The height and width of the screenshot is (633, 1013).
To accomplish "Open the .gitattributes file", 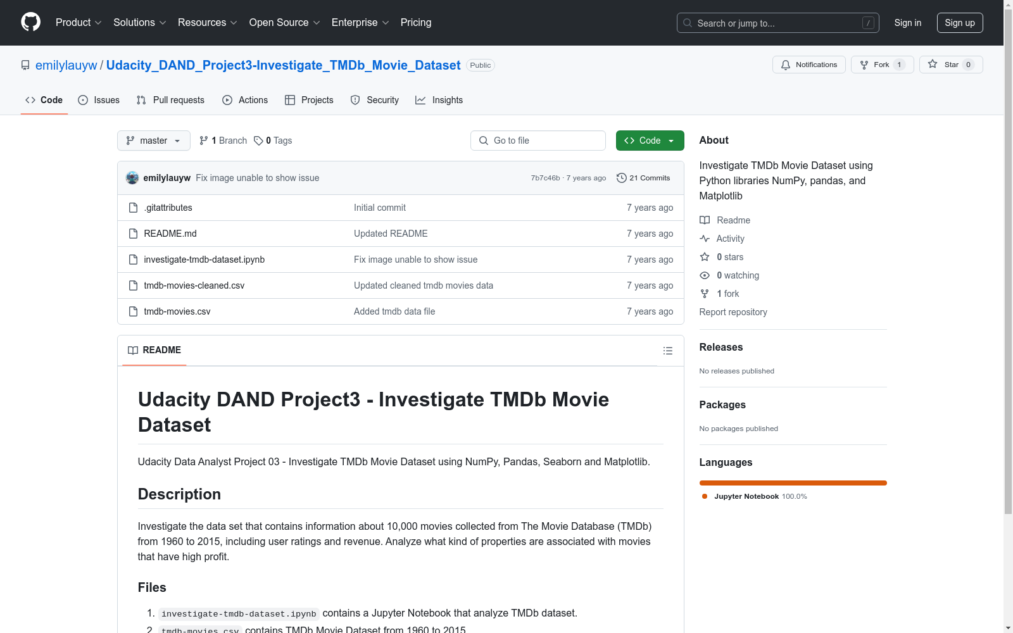I will click(x=168, y=208).
